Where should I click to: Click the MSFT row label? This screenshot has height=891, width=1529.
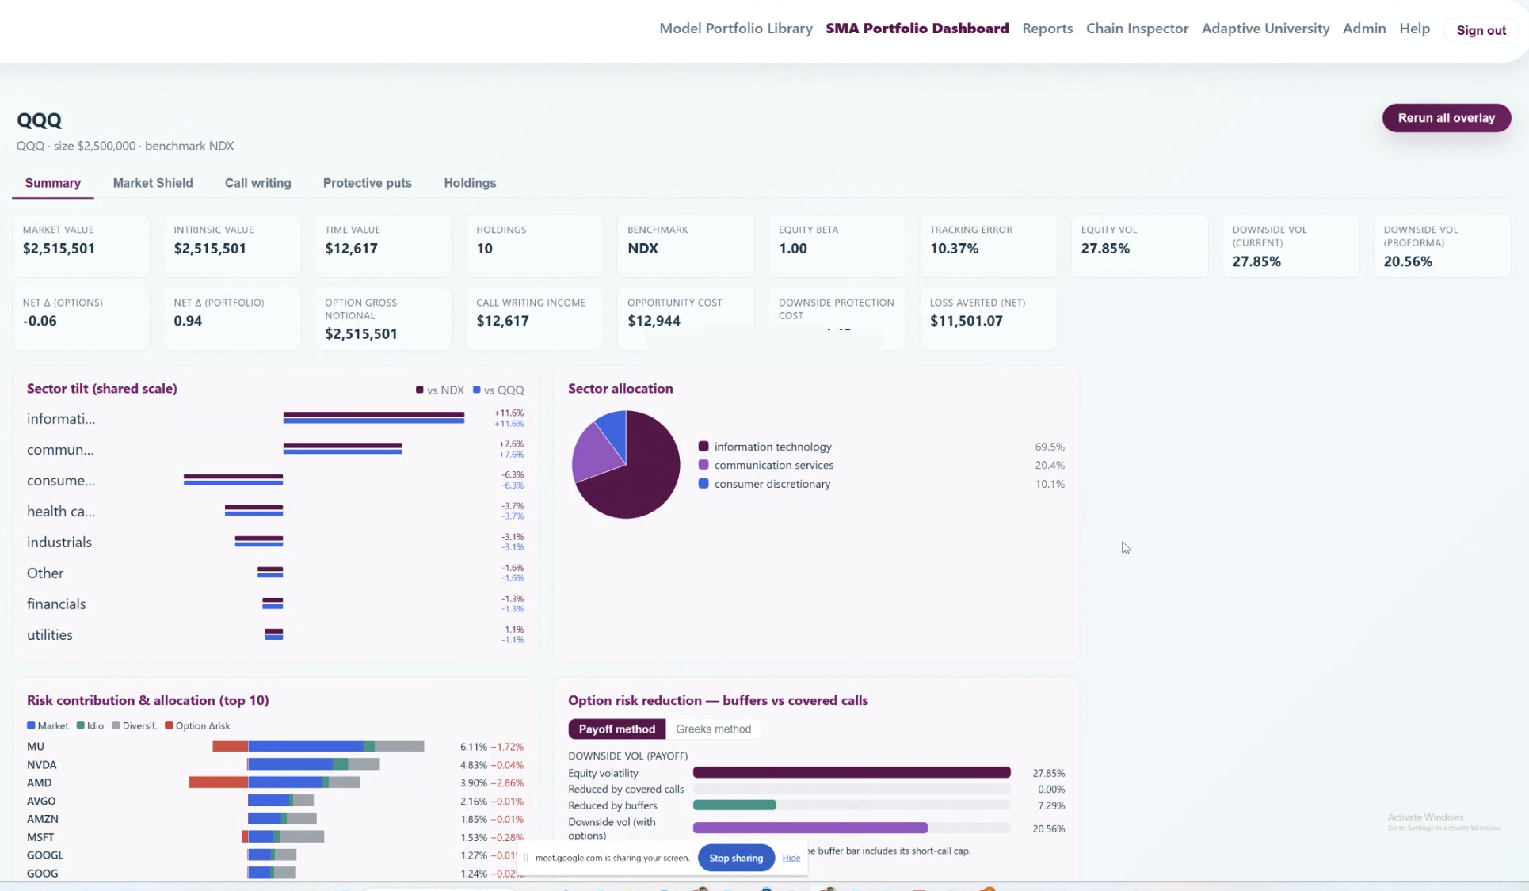coord(40,837)
